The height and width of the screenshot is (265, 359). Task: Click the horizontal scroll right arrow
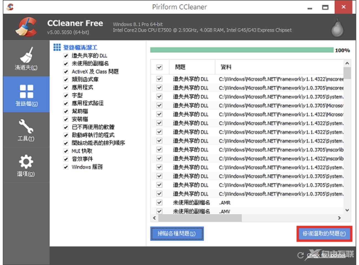(x=339, y=218)
